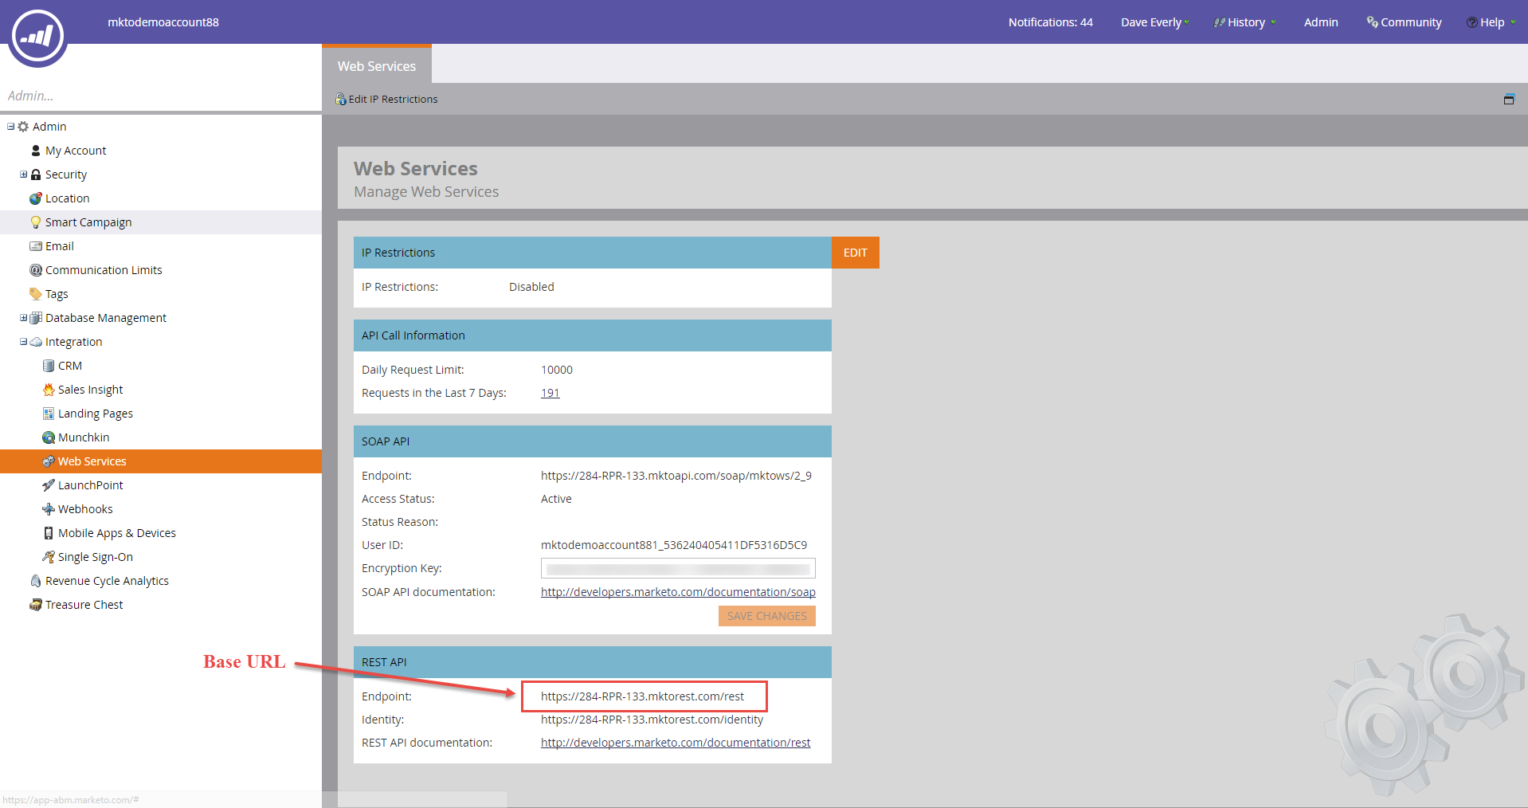Image resolution: width=1528 pixels, height=808 pixels.
Task: Click the Smart Campaign lightbulb icon
Action: (36, 222)
